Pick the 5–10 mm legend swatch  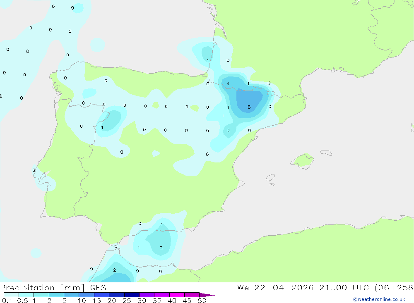(71, 295)
